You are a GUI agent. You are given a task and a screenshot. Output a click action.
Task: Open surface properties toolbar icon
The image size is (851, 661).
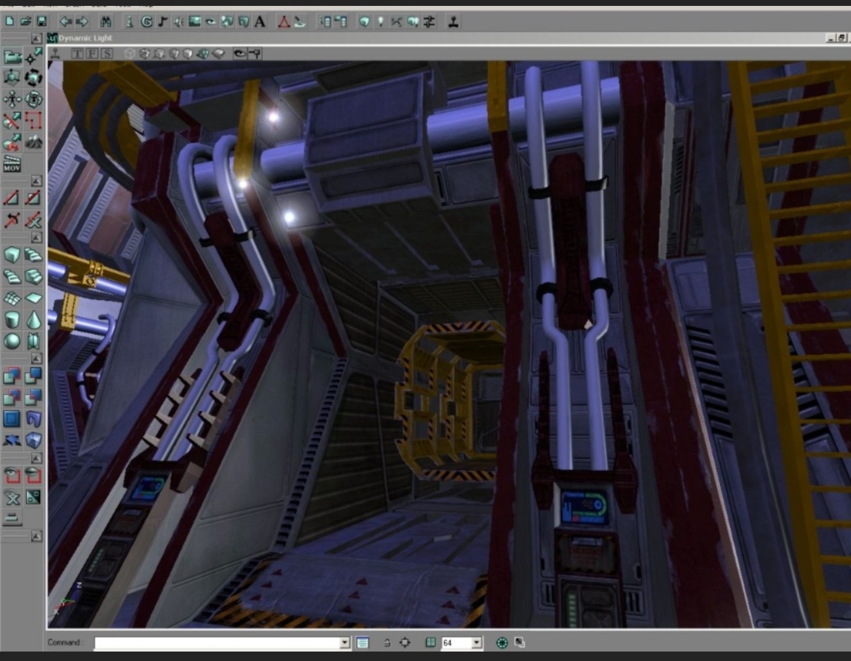click(341, 22)
